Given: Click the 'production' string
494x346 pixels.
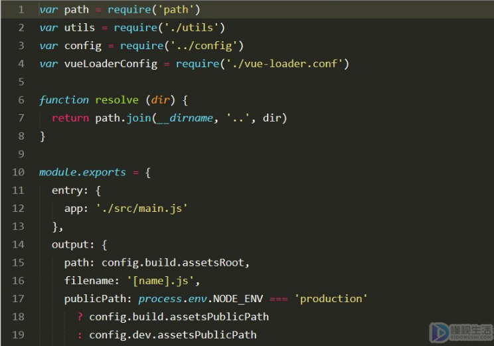Looking at the screenshot, I should (x=331, y=299).
